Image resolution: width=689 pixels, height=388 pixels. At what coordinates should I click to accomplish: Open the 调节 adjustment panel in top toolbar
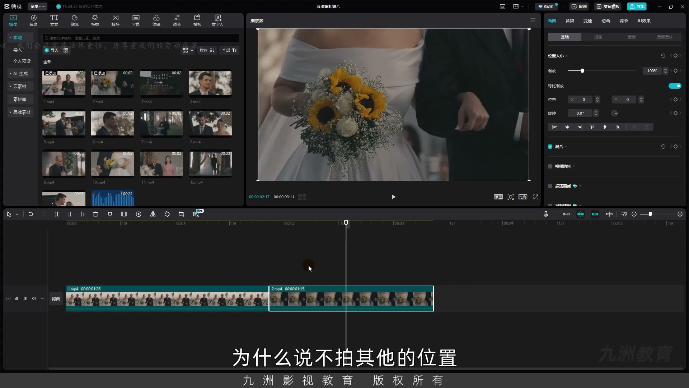tap(177, 20)
